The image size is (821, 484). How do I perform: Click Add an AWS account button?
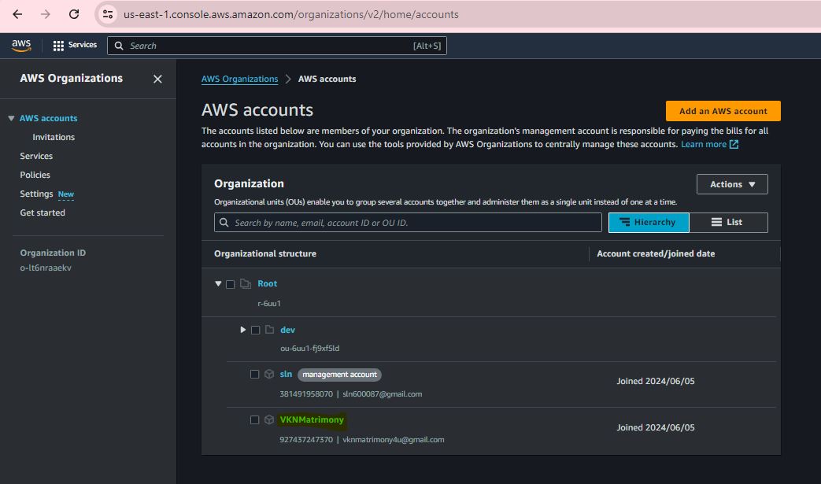click(723, 111)
